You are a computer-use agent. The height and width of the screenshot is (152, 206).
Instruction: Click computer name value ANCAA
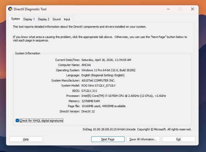tap(86, 65)
